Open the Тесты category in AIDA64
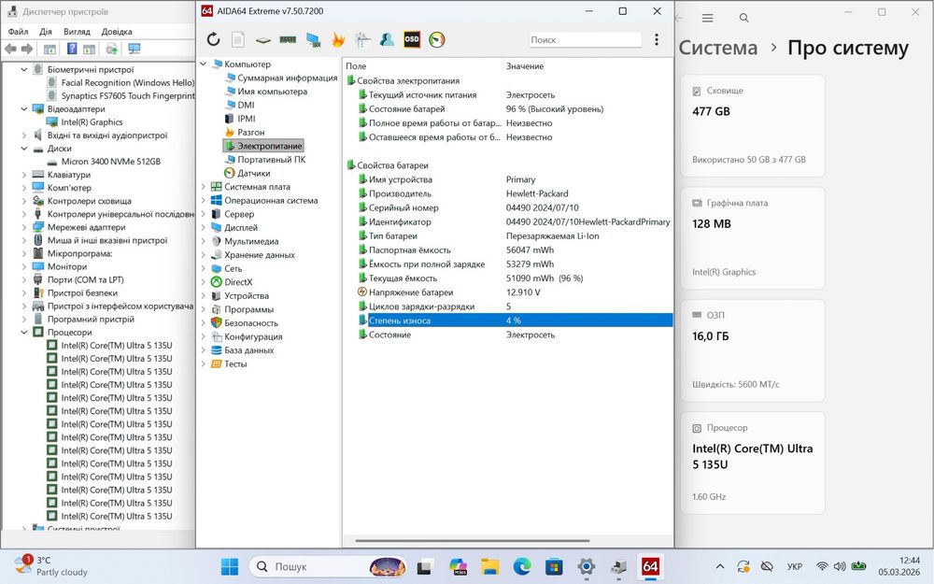The height and width of the screenshot is (584, 934). (x=235, y=364)
